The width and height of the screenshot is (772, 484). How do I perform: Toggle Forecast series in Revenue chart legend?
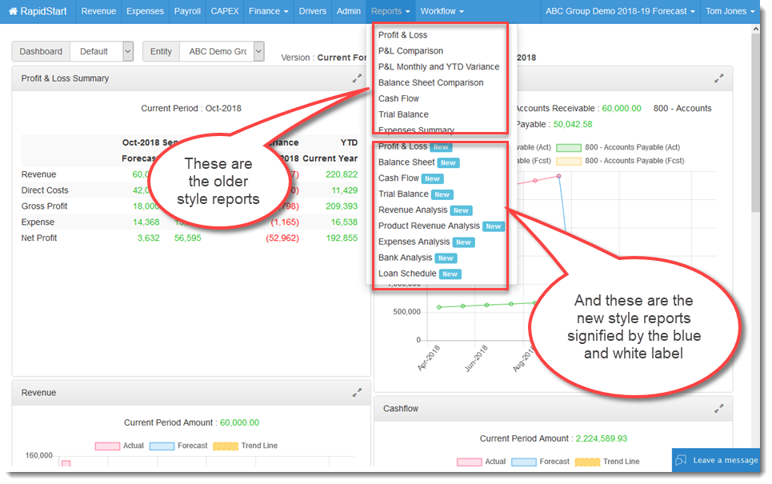pos(178,446)
